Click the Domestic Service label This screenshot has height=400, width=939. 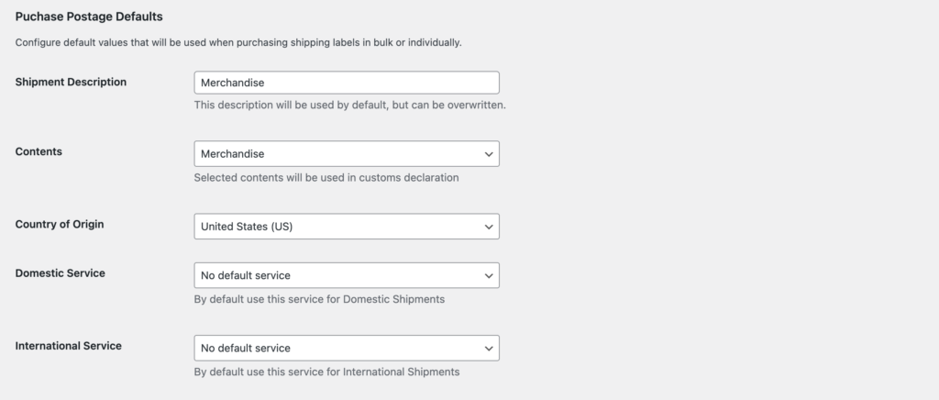tap(60, 273)
